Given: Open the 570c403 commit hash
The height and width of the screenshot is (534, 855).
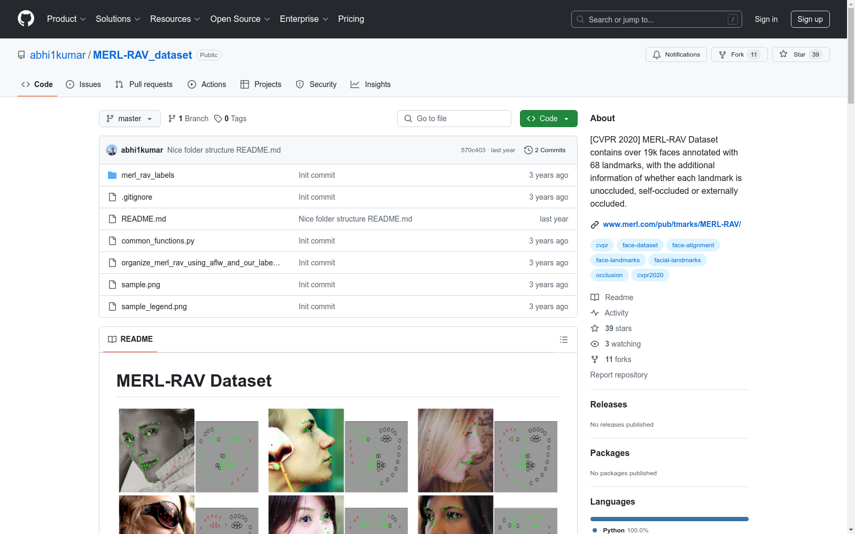Looking at the screenshot, I should (473, 150).
